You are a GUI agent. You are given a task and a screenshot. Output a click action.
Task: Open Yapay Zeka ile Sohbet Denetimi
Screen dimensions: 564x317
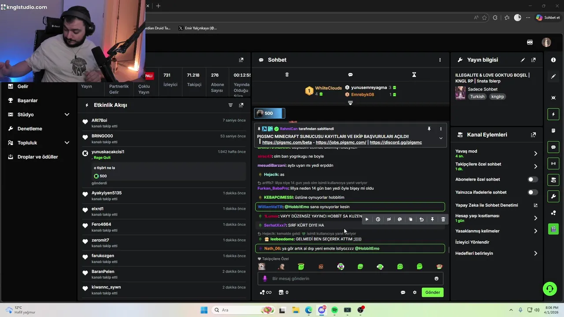pyautogui.click(x=497, y=205)
